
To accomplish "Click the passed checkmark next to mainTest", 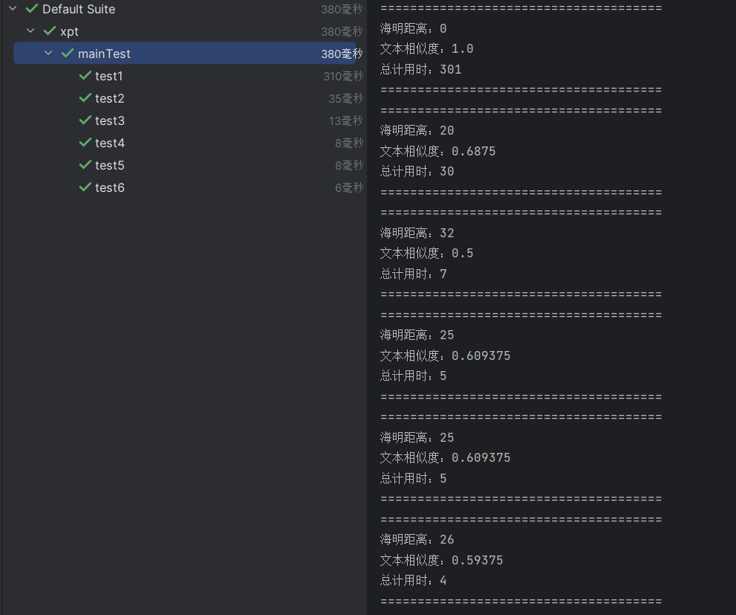I will tap(68, 53).
